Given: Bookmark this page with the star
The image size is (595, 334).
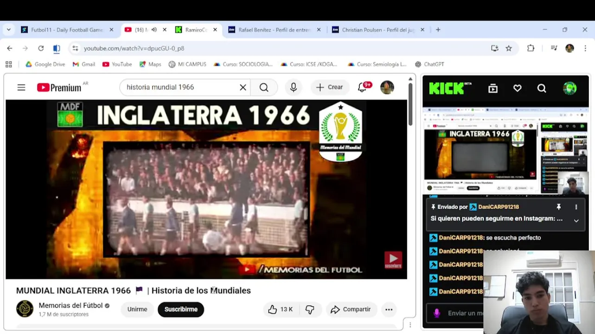Looking at the screenshot, I should click(x=509, y=48).
